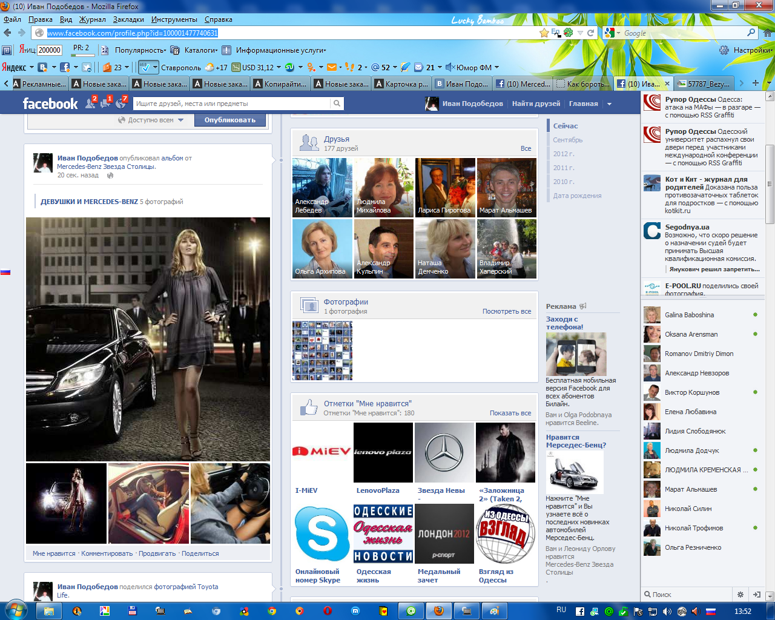Click the Facebook search magnifier button
The height and width of the screenshot is (620, 775).
(337, 104)
